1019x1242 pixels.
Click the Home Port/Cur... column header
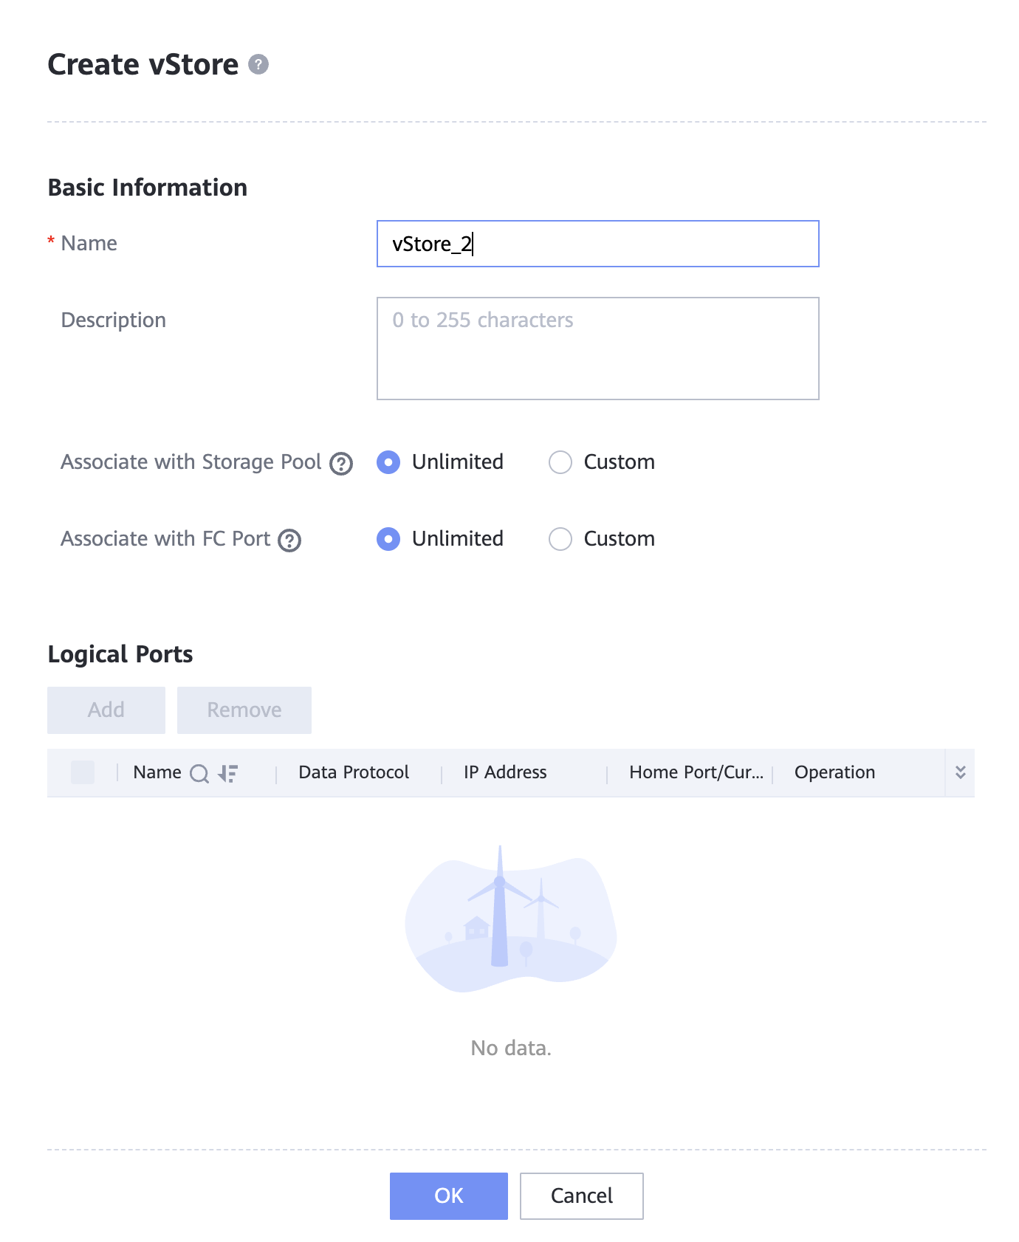[696, 772]
